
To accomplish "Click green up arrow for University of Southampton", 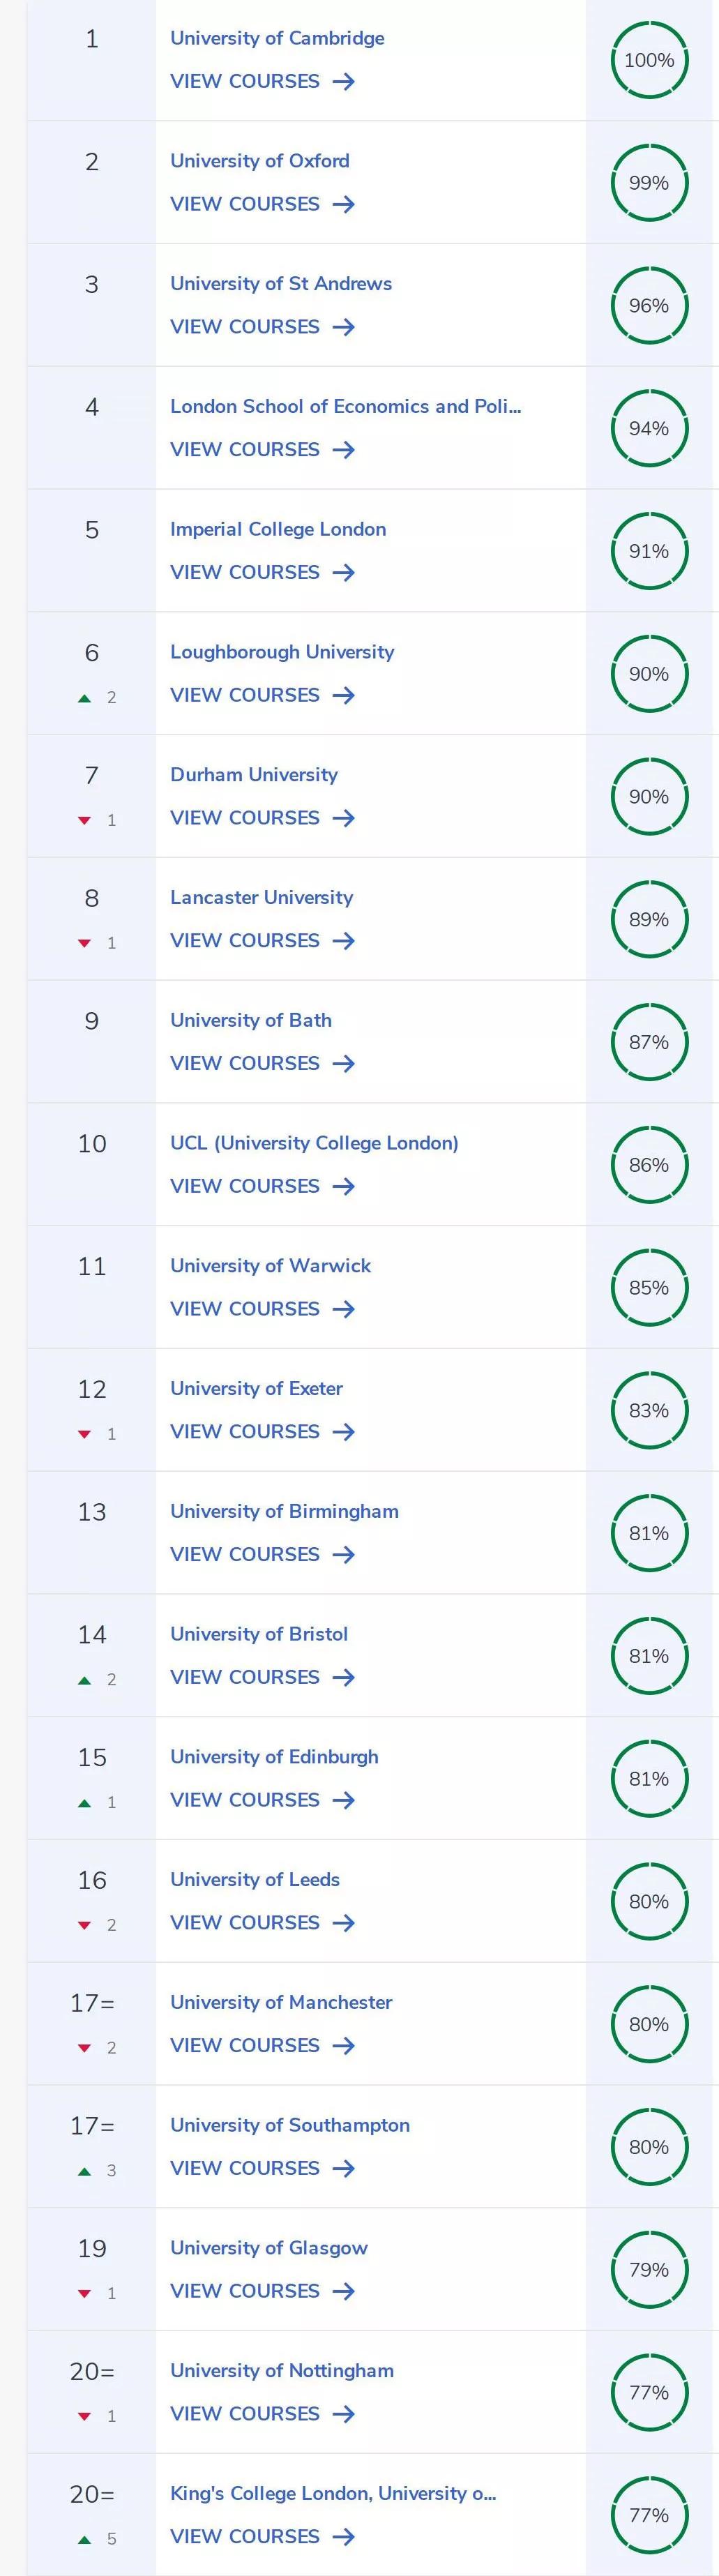I will tap(85, 2171).
